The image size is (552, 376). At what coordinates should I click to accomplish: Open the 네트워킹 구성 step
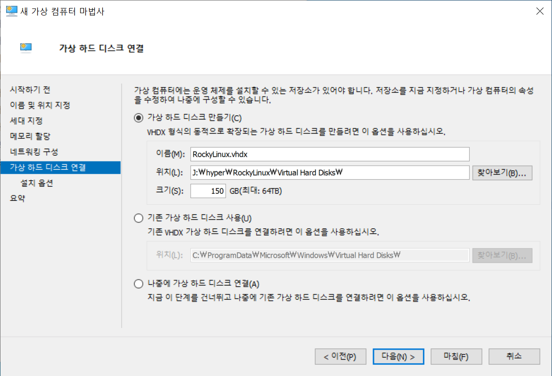click(x=34, y=152)
